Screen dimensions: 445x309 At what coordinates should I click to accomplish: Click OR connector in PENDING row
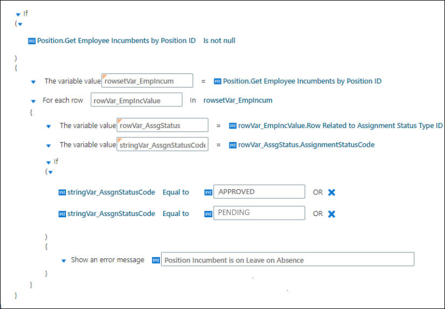point(318,213)
